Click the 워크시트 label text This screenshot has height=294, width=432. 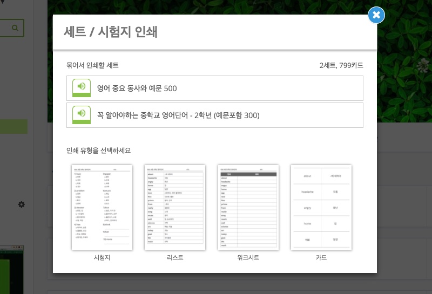248,258
